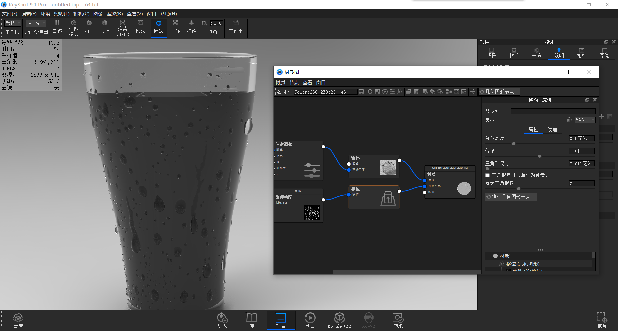The height and width of the screenshot is (331, 618).
Task: Click the save icon in the material graph toolbar
Action: tap(361, 92)
